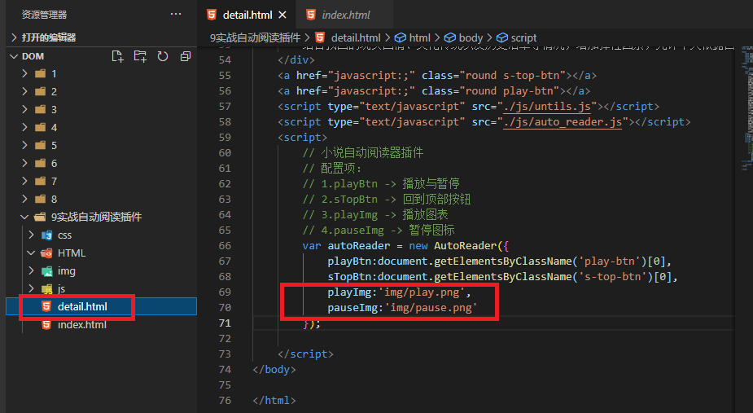753x413 pixels.
Task: Click the New File icon in DOM header
Action: pos(118,57)
